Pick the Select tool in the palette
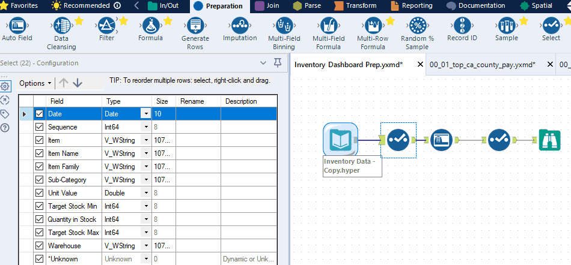The image size is (571, 265). (551, 26)
